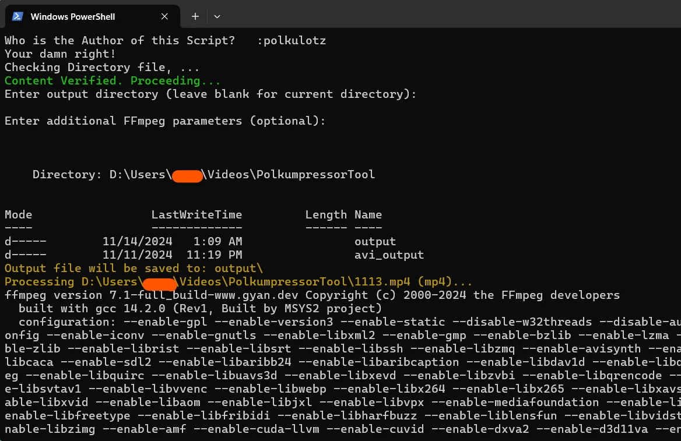This screenshot has height=441, width=681.
Task: Click the 'Length' column header
Action: pos(326,215)
